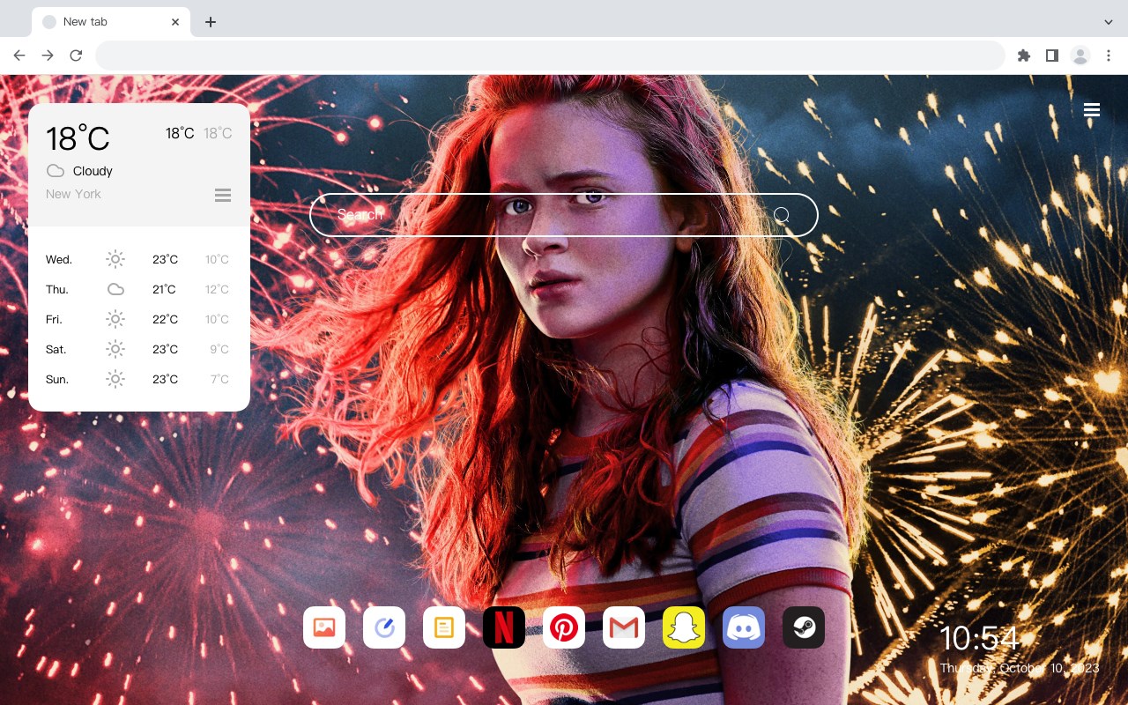Open the Steam shortcut

pyautogui.click(x=804, y=627)
